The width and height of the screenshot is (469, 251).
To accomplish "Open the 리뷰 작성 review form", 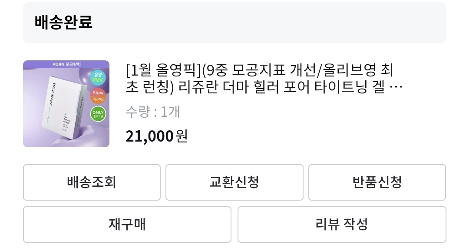I will click(341, 224).
